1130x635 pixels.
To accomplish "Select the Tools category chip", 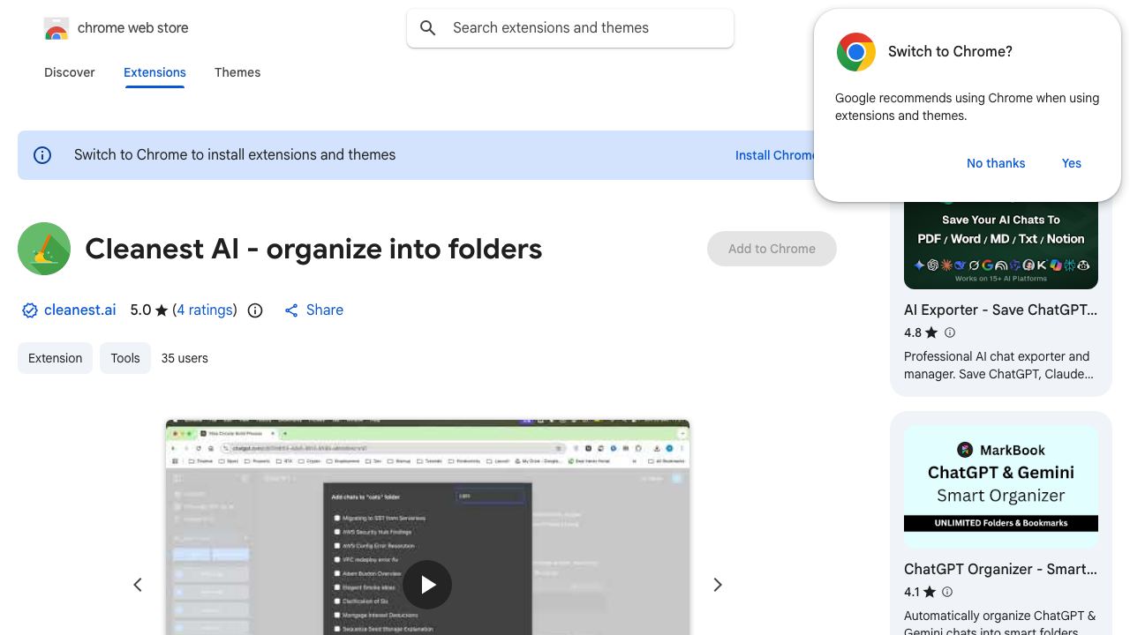I will (x=125, y=358).
